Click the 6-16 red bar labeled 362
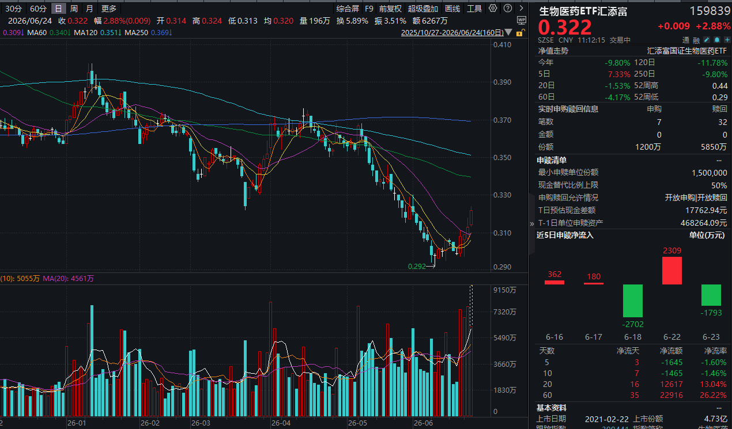The height and width of the screenshot is (429, 732). [x=554, y=282]
